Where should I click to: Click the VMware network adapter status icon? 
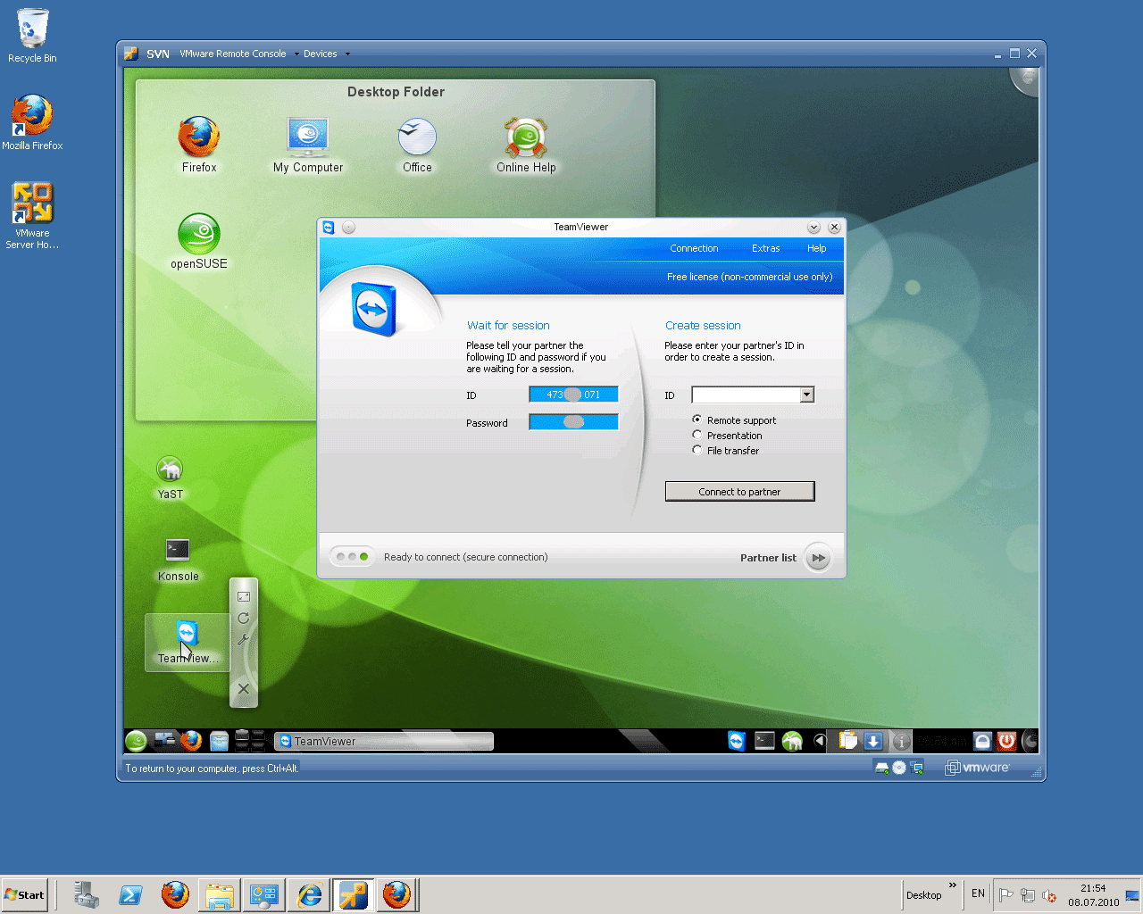coord(917,768)
